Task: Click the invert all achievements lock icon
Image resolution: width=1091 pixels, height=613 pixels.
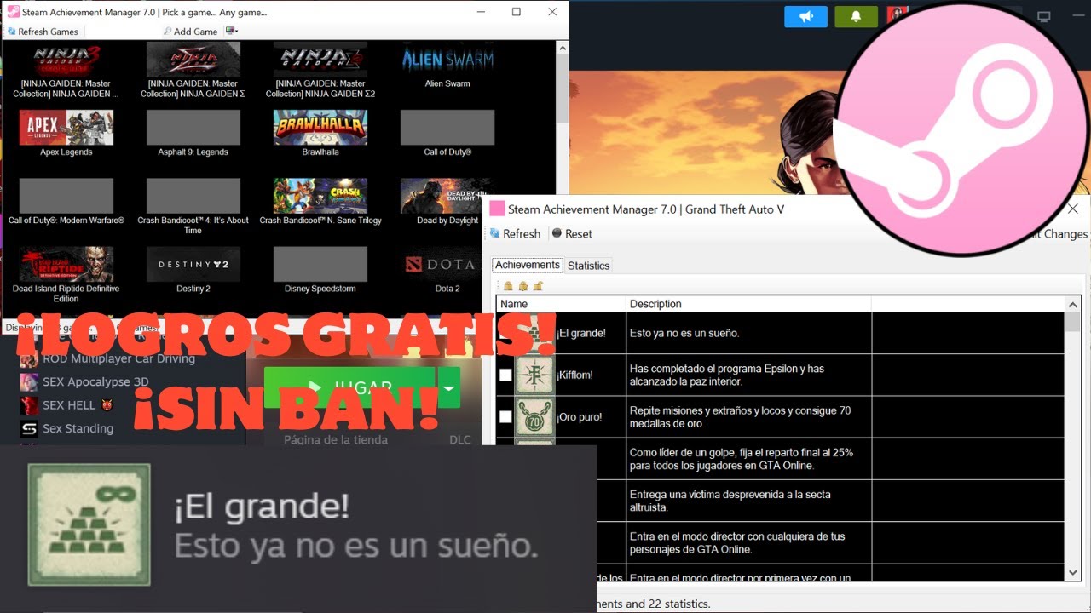Action: tap(523, 286)
